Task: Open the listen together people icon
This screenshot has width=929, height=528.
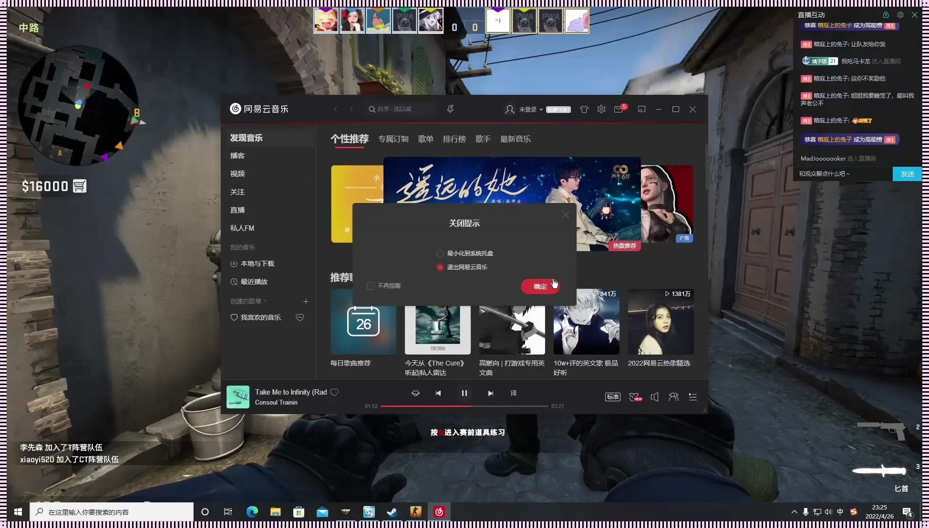Action: point(674,396)
